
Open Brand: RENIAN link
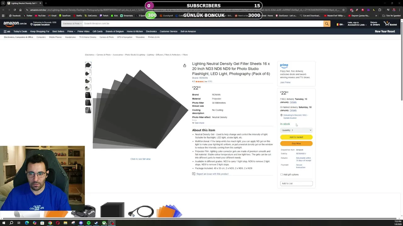pos(200,78)
